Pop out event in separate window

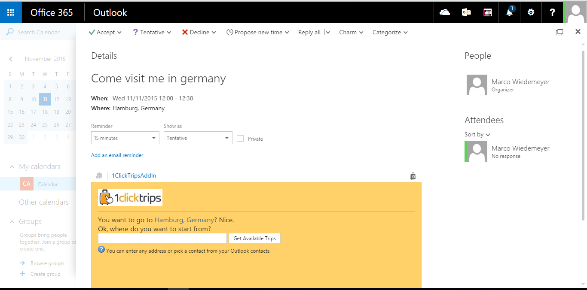559,32
